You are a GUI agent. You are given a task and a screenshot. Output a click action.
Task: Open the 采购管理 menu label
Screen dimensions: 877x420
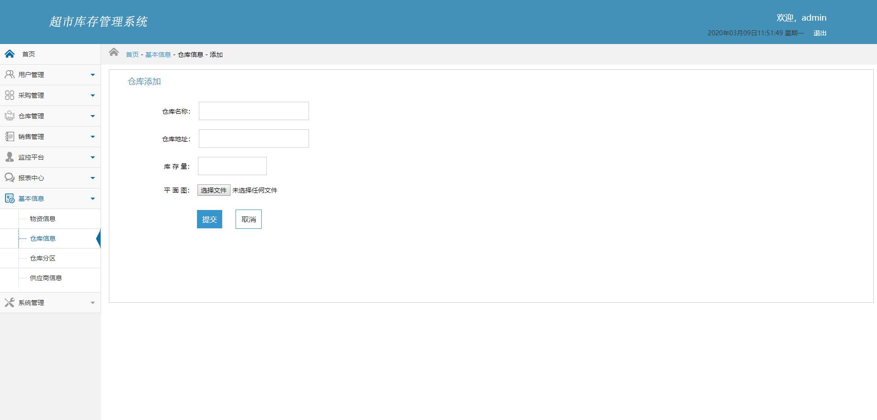click(x=31, y=95)
